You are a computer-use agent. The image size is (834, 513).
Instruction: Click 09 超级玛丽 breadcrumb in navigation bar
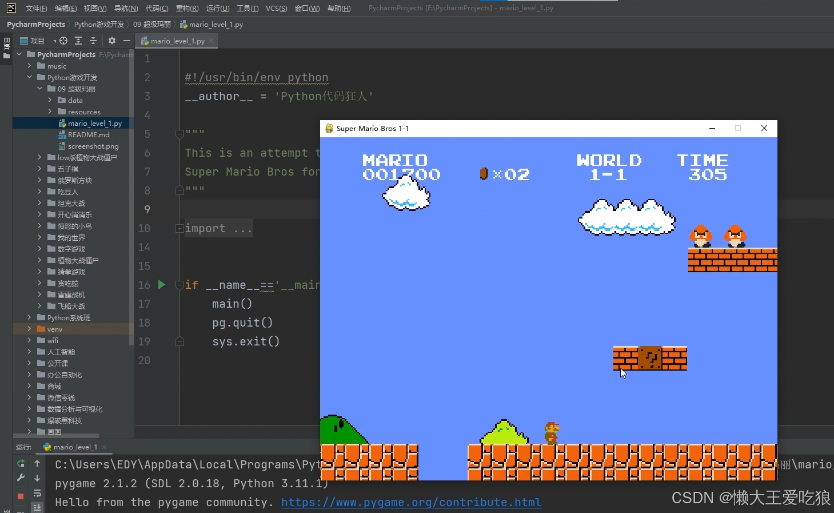(152, 25)
